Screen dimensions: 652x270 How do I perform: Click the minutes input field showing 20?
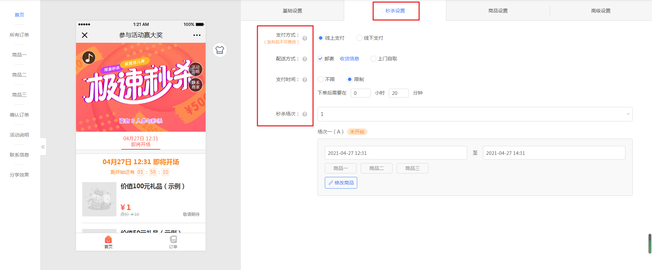399,93
